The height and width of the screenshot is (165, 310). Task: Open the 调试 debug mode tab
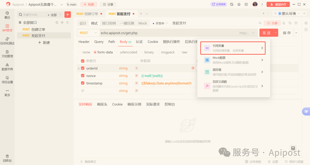point(94,23)
